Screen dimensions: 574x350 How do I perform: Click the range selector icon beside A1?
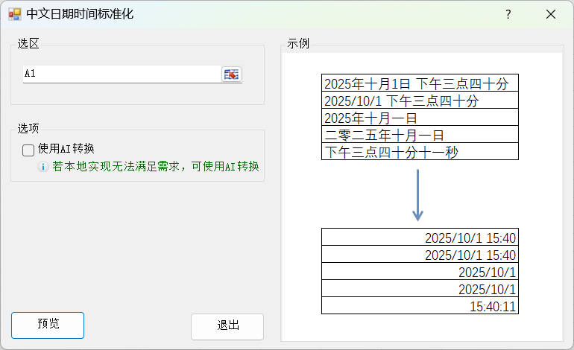[x=232, y=74]
